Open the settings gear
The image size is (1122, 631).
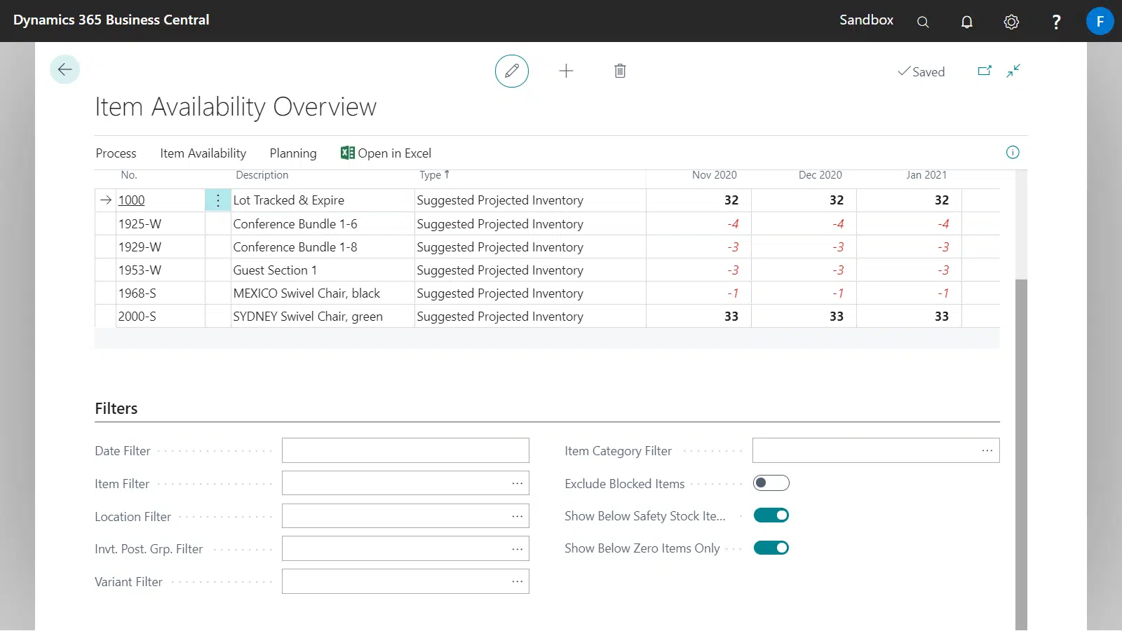[x=1011, y=22]
